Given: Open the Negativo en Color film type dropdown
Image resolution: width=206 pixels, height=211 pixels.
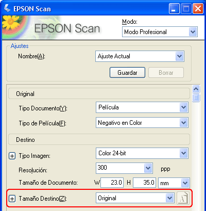Looking at the screenshot, I should [142, 123].
